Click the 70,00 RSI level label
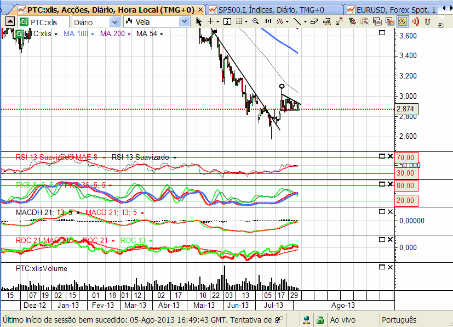The height and width of the screenshot is (327, 453). pyautogui.click(x=406, y=157)
